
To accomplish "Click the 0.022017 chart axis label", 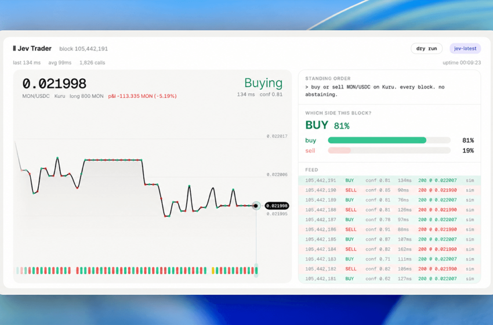I will tap(277, 136).
